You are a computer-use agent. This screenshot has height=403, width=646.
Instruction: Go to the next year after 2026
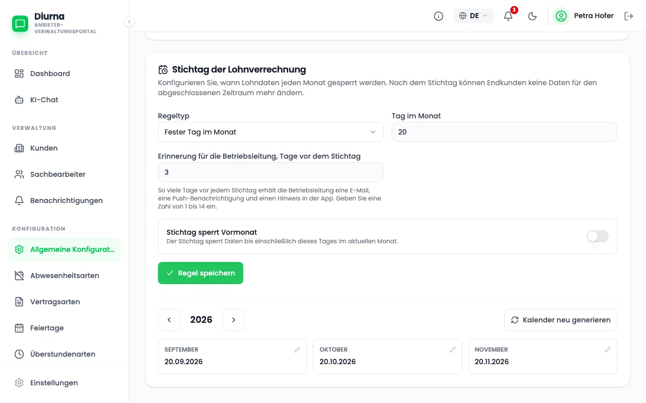tap(234, 320)
